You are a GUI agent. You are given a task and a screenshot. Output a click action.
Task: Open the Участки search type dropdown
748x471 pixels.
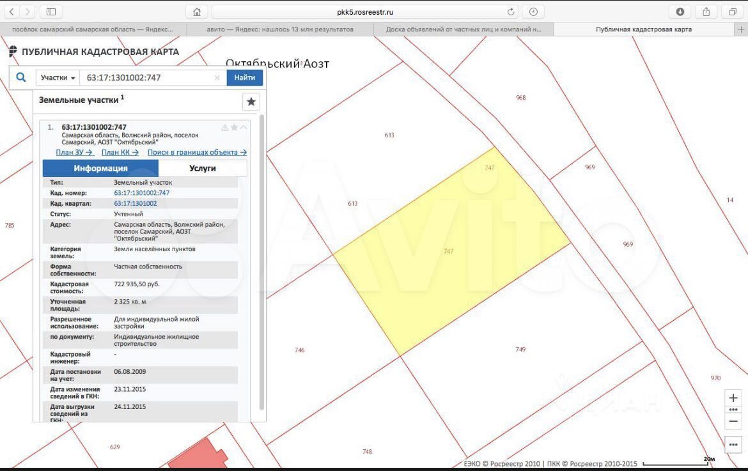[x=58, y=78]
